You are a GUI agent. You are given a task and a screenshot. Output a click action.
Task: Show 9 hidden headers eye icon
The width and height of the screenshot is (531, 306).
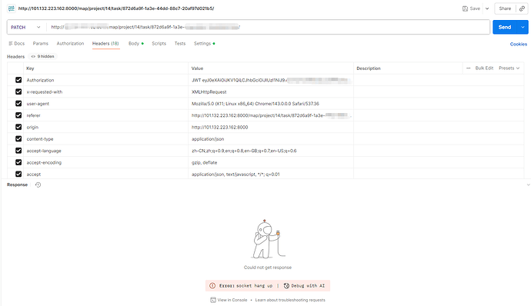[33, 57]
